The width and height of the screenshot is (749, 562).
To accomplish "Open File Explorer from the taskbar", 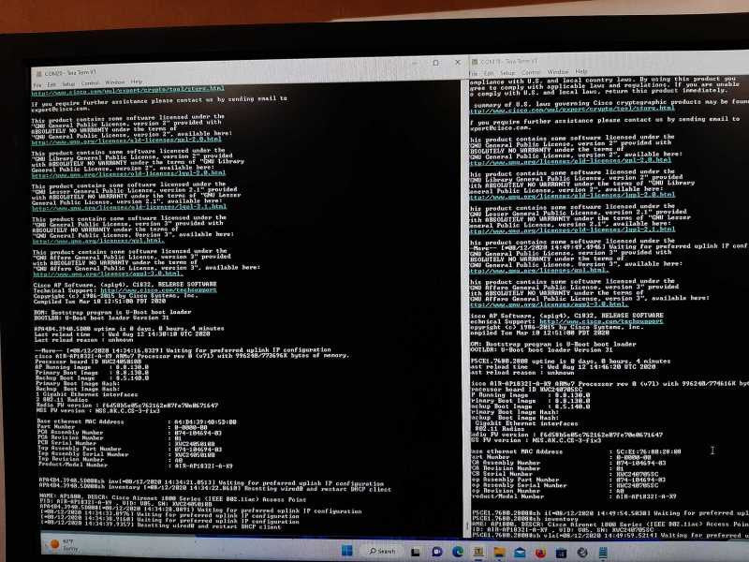I will coord(499,553).
